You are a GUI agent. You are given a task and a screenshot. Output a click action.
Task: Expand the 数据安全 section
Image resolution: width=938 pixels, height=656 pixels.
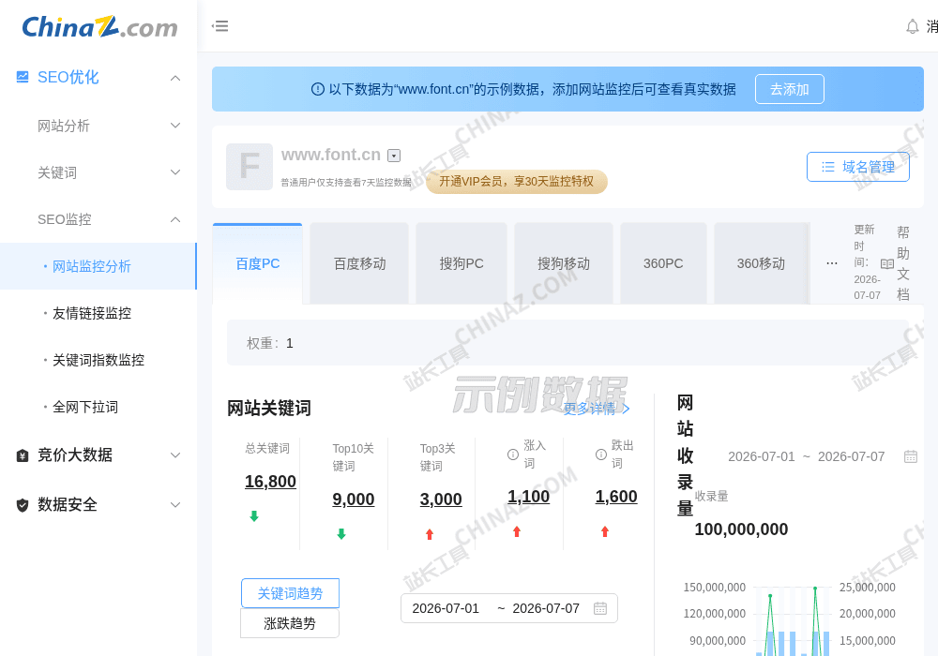coord(175,505)
